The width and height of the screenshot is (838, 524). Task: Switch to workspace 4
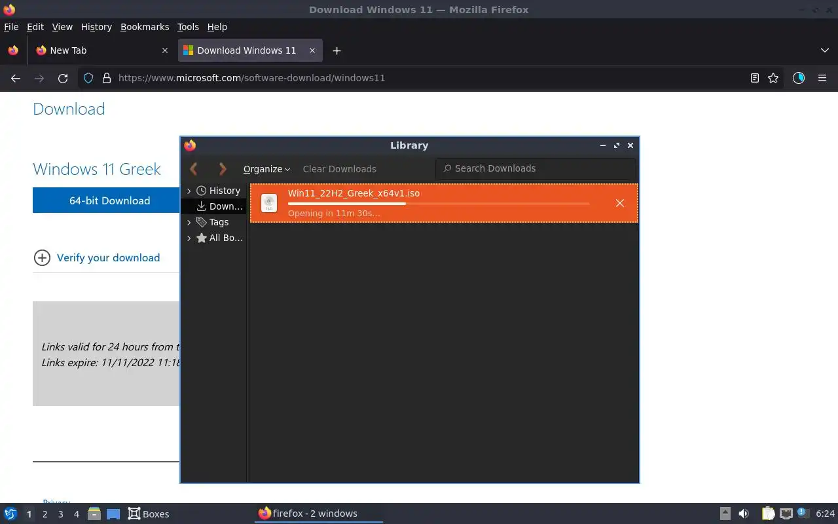pyautogui.click(x=76, y=514)
